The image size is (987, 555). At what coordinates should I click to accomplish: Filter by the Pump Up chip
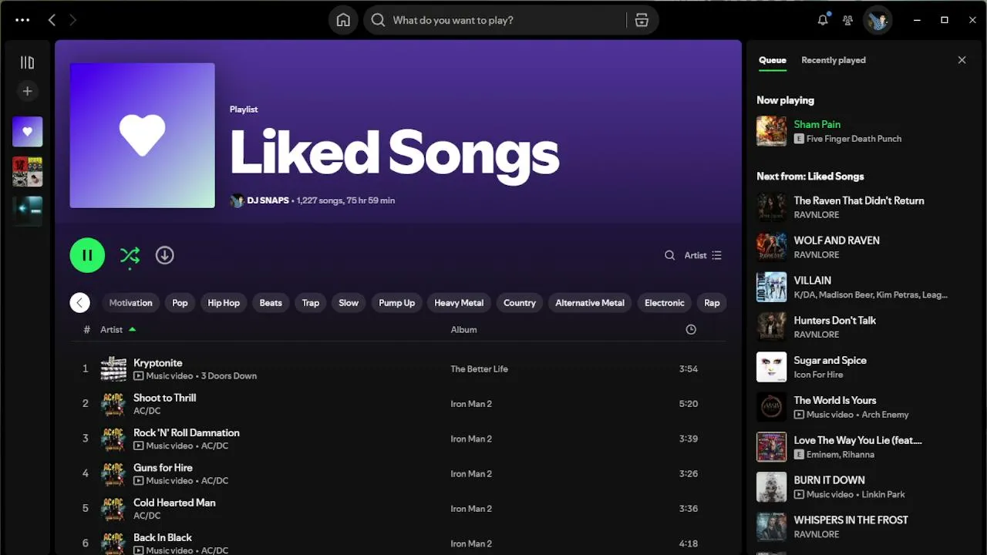pyautogui.click(x=397, y=303)
